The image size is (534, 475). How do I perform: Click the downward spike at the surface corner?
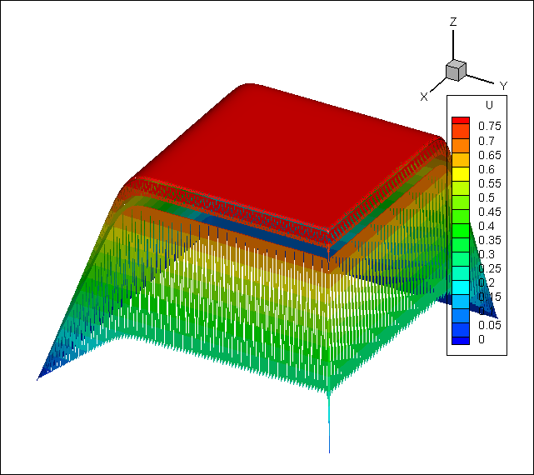(x=329, y=422)
